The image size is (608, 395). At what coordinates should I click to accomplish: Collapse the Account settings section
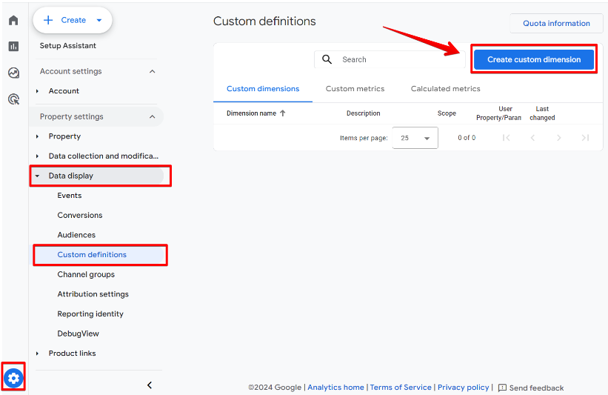tap(153, 72)
